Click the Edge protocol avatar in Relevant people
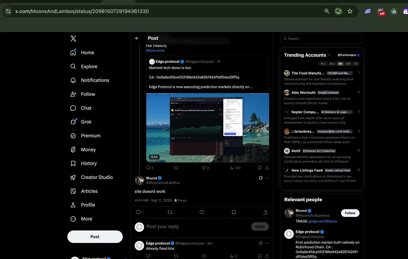The image size is (408, 259). click(289, 234)
